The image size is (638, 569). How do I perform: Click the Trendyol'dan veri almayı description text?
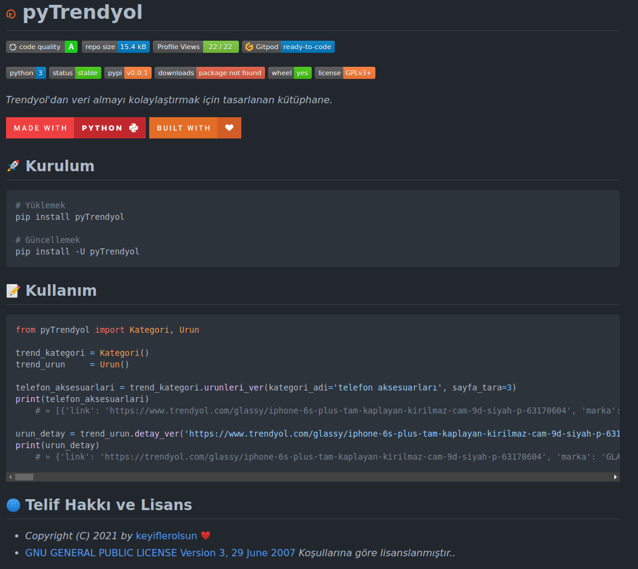[169, 100]
